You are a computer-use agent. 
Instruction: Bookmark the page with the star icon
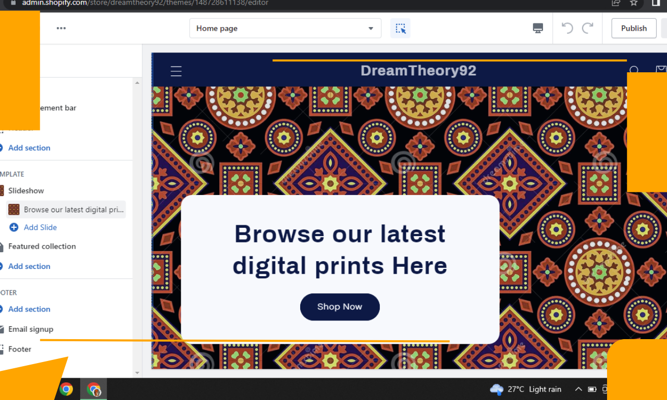click(x=634, y=3)
